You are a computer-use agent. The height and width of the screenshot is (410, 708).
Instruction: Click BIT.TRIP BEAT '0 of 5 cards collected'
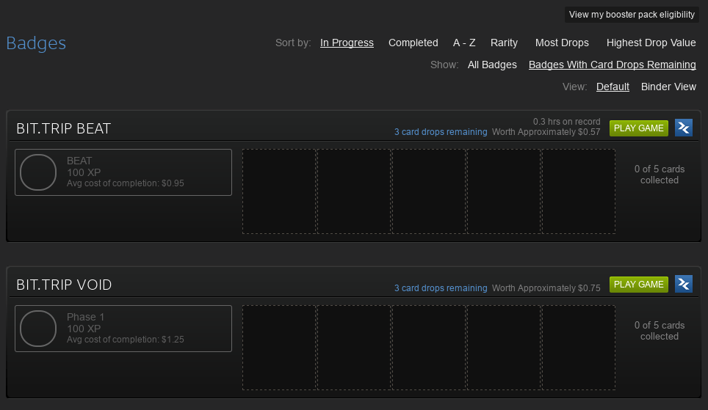660,175
